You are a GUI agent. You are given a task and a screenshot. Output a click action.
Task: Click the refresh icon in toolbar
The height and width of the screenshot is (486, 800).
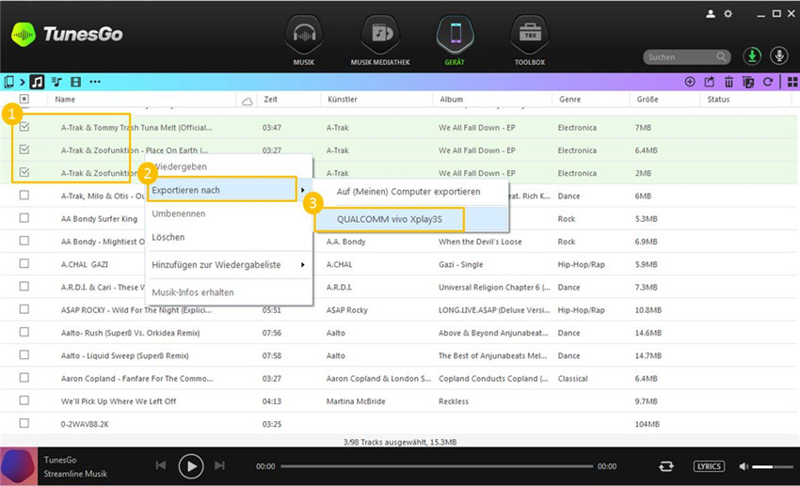pos(767,82)
